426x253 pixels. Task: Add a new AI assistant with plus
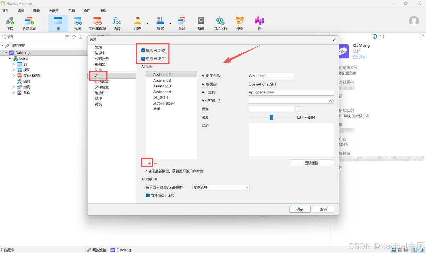click(x=149, y=163)
